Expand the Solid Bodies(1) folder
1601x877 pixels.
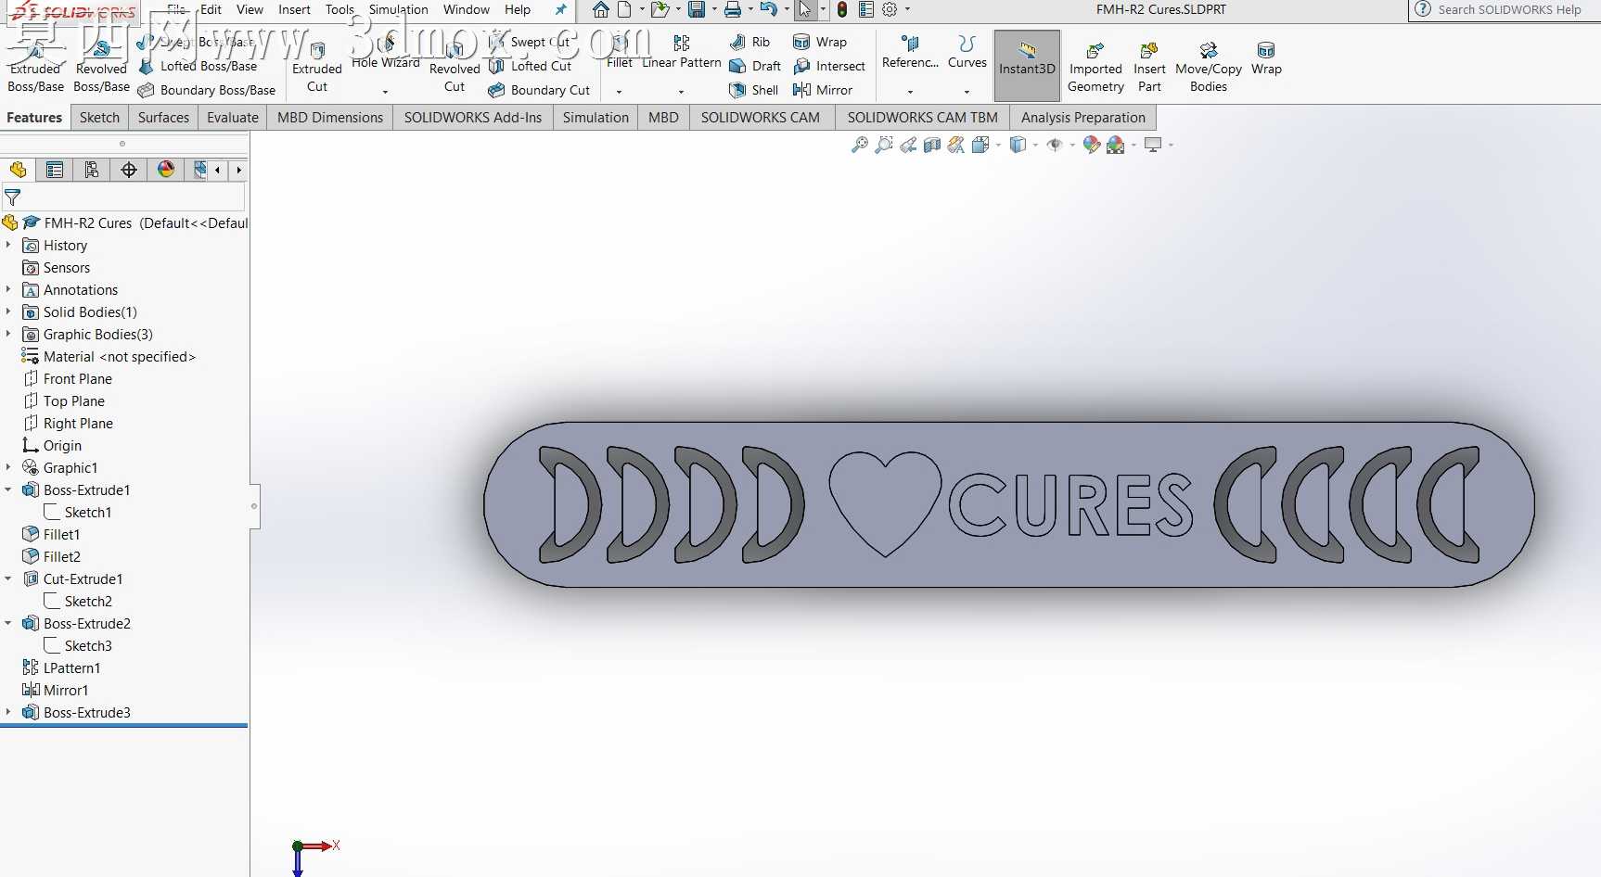coord(8,311)
